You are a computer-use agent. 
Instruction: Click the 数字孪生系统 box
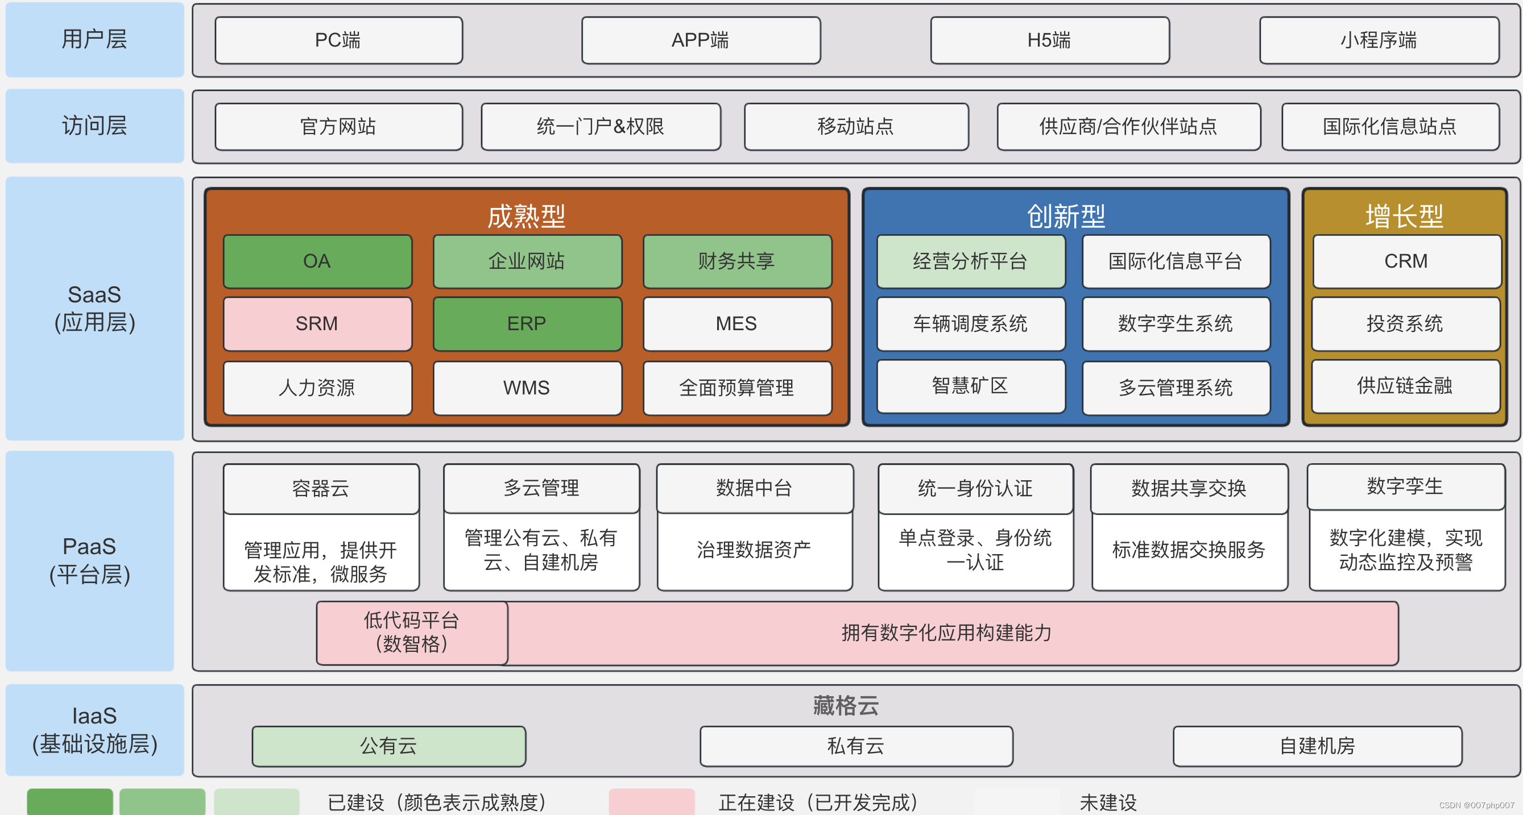click(x=1176, y=324)
